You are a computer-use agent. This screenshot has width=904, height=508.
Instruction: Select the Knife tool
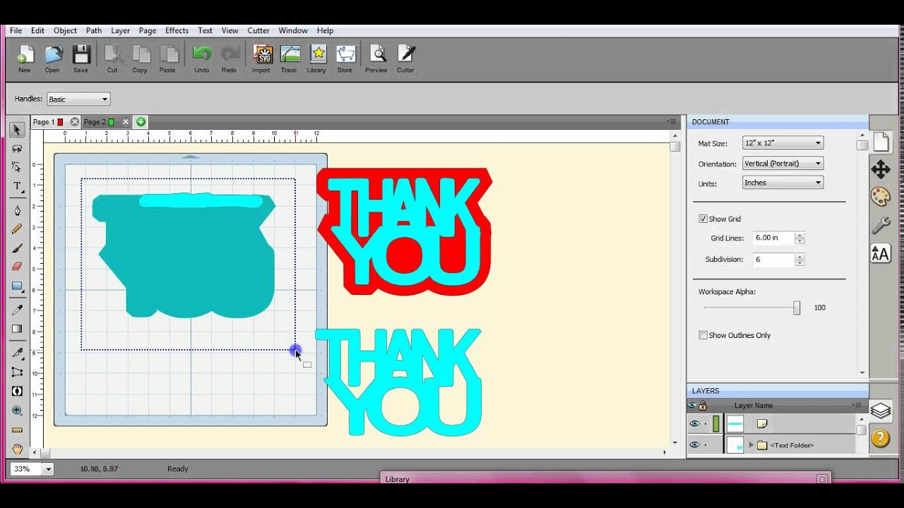[x=18, y=353]
